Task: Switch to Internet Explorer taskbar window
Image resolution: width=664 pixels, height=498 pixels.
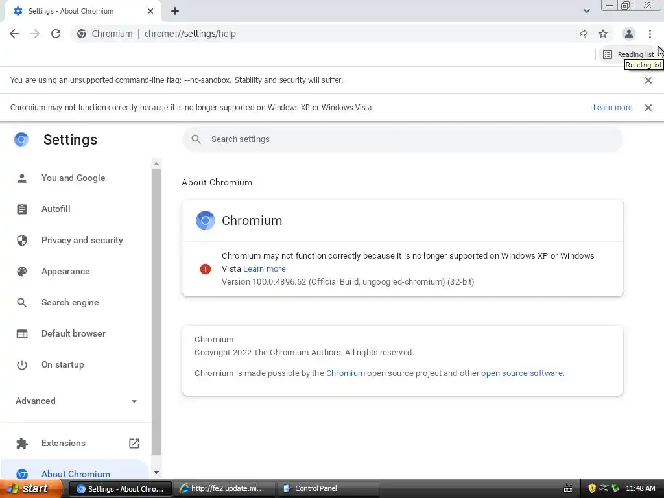Action: pos(225,489)
